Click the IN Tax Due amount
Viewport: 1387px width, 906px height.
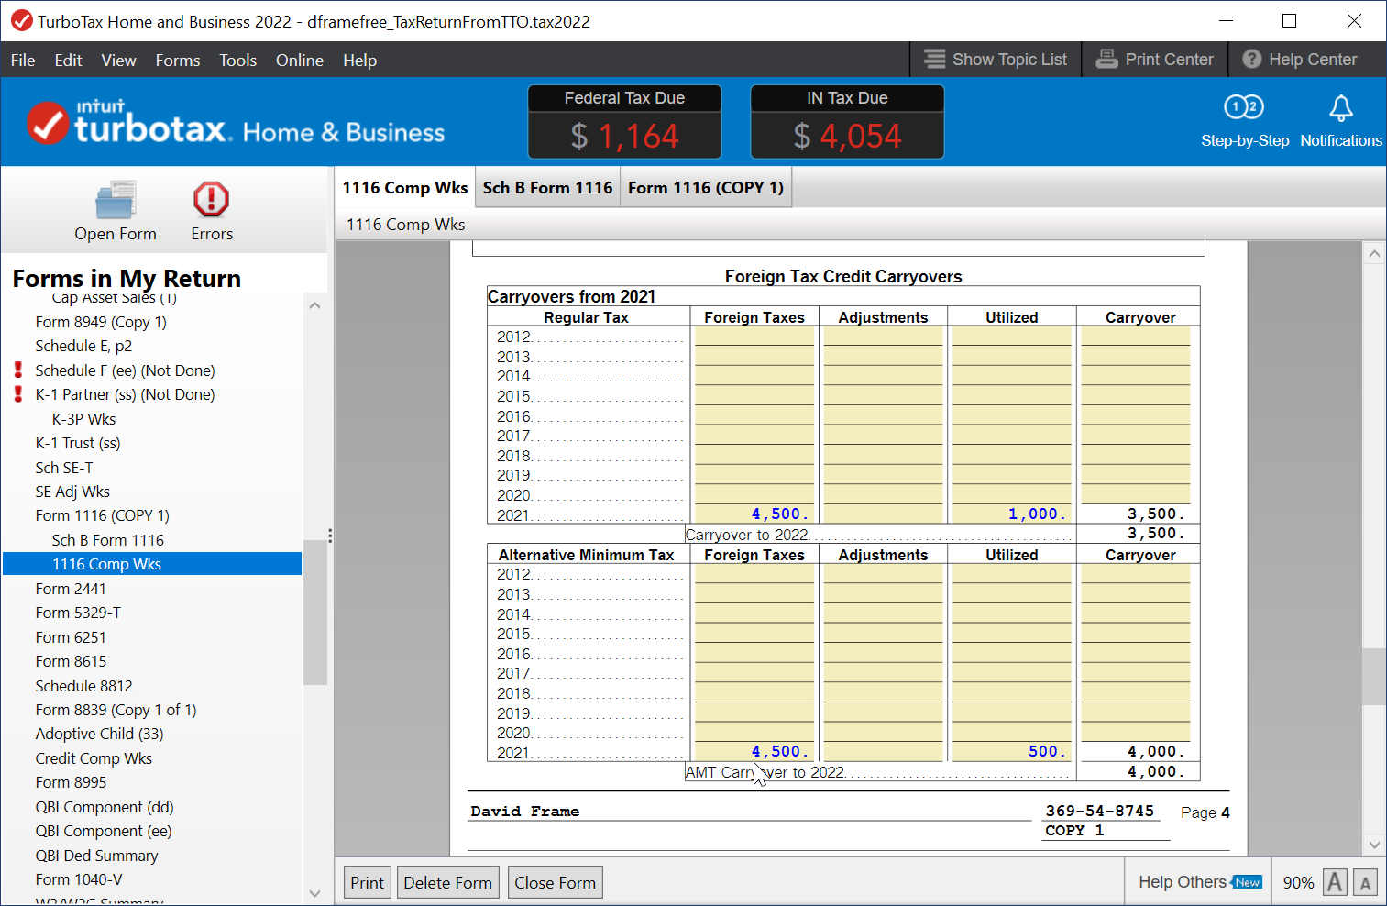pos(847,136)
